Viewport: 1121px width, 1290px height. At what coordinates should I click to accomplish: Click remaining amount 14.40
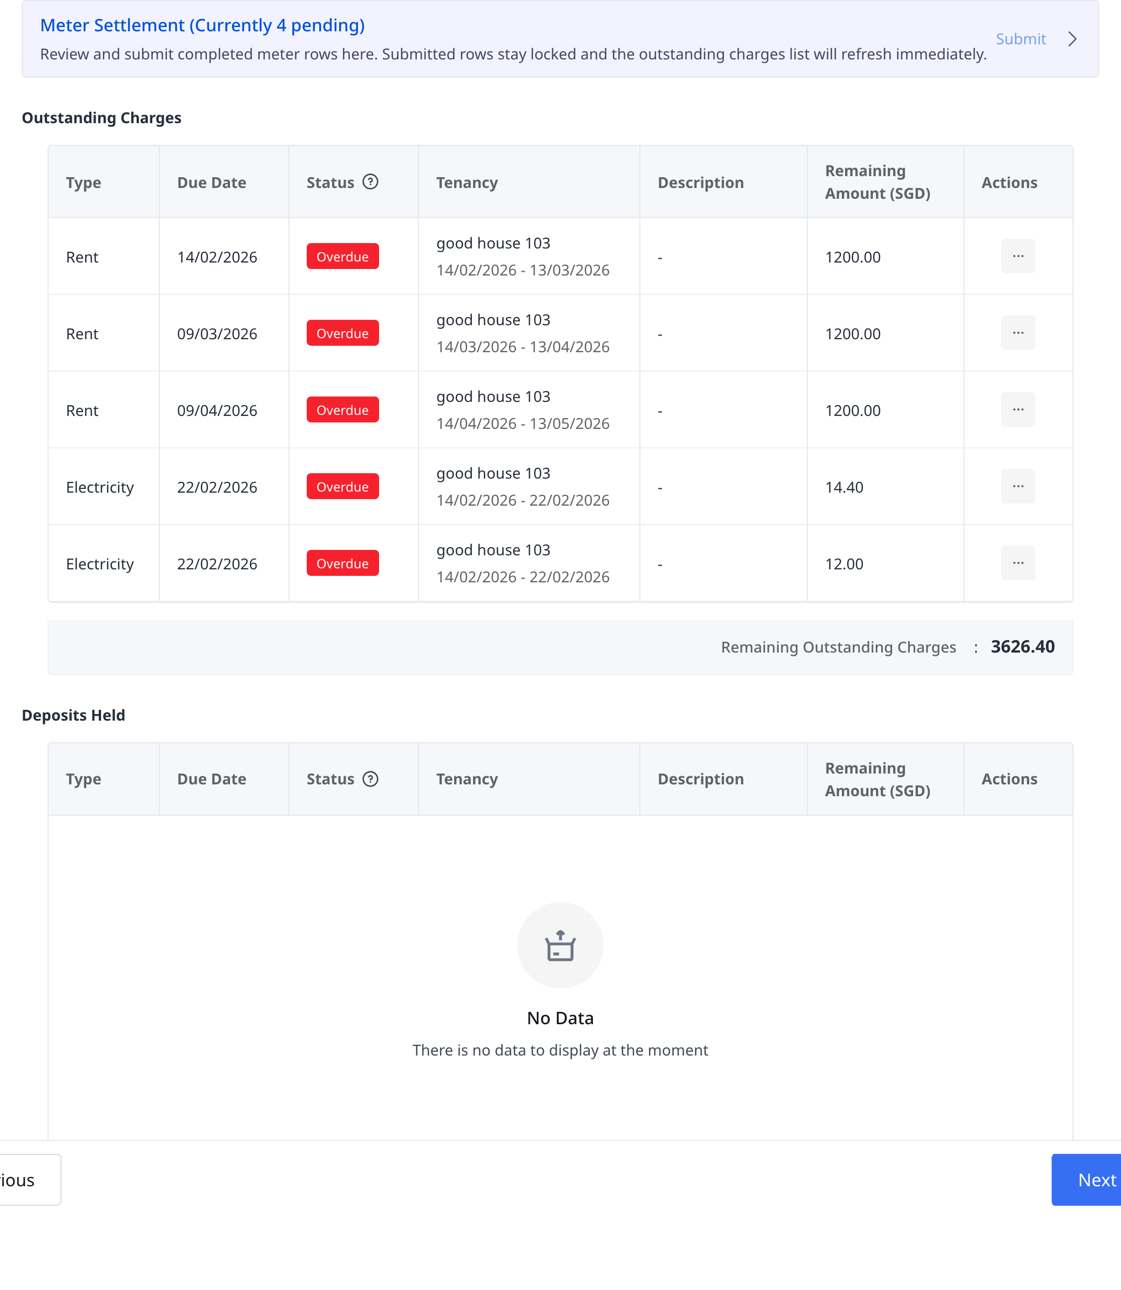[844, 487]
